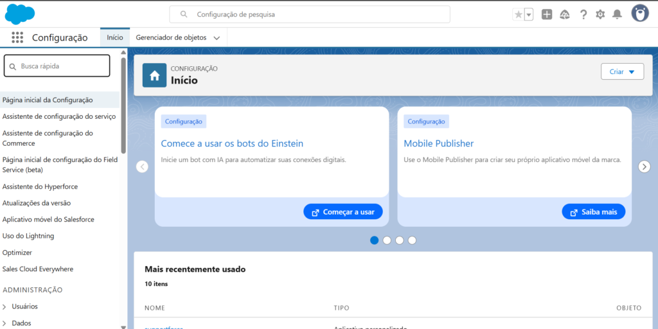Click the Busca rápida quick find field
The height and width of the screenshot is (329, 658).
57,66
